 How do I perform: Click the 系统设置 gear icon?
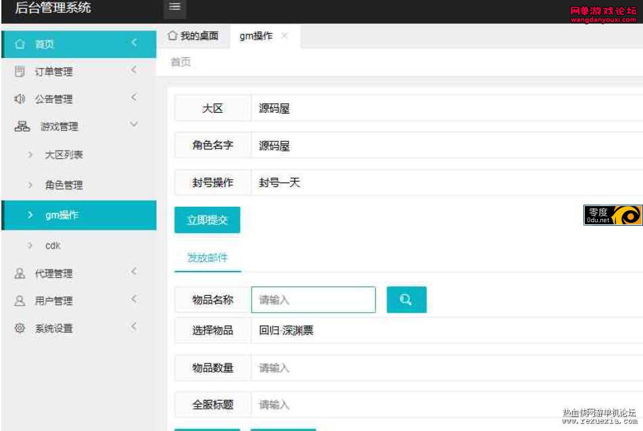(20, 328)
